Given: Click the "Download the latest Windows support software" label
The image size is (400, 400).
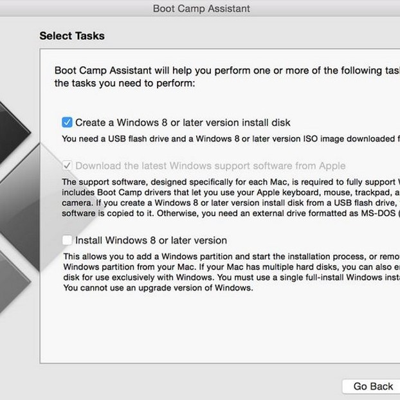Looking at the screenshot, I should [x=210, y=166].
